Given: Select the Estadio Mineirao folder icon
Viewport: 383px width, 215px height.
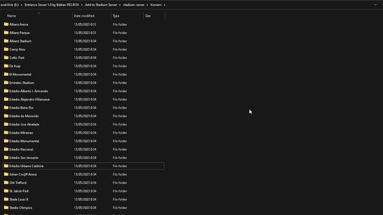Looking at the screenshot, I should pos(6,133).
